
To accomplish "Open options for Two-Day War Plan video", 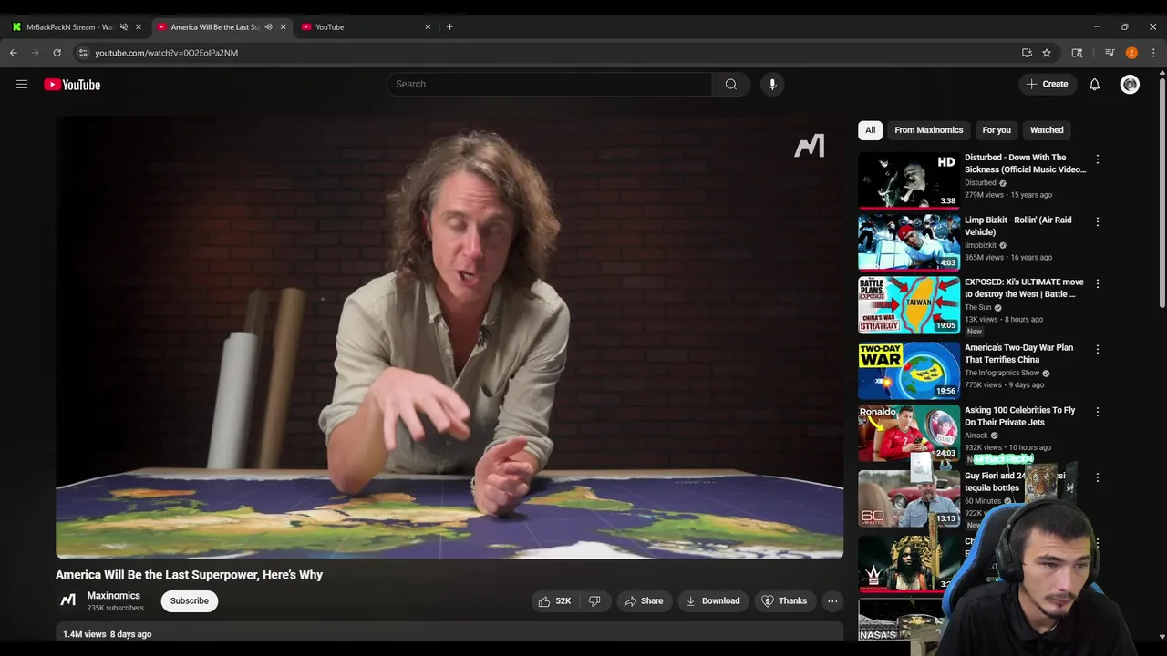I will [x=1097, y=350].
